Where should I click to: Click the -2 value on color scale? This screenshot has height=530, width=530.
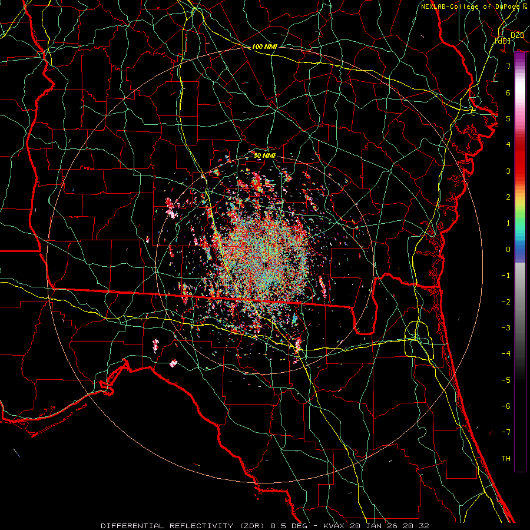click(506, 302)
